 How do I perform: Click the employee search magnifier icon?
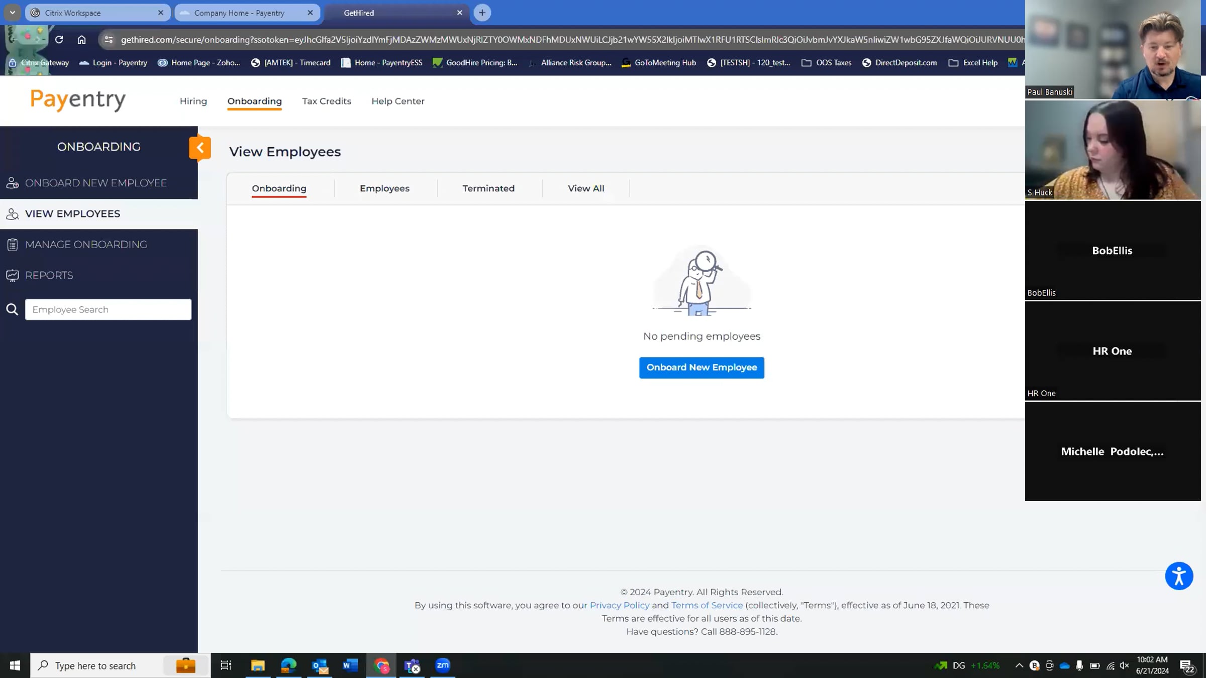[x=12, y=309]
